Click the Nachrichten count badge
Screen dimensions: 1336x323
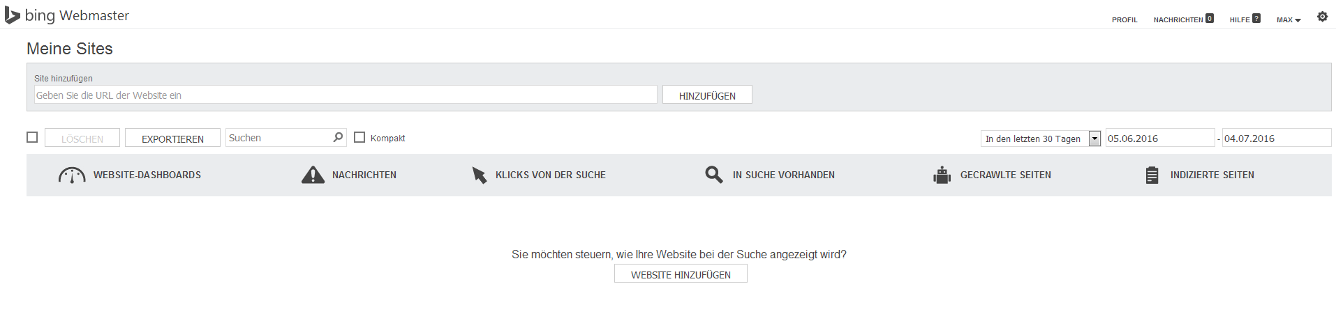(x=1210, y=19)
